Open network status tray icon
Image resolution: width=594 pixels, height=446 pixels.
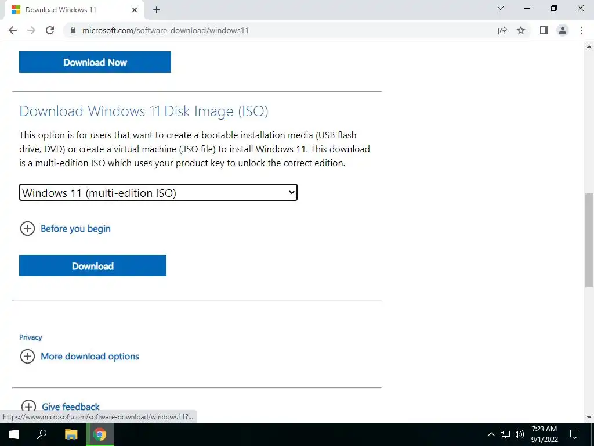(x=505, y=434)
